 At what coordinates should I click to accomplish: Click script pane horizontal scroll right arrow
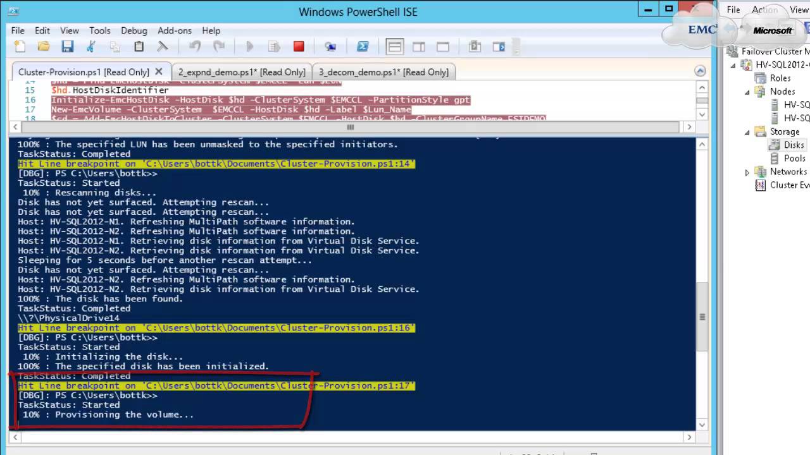(x=690, y=127)
